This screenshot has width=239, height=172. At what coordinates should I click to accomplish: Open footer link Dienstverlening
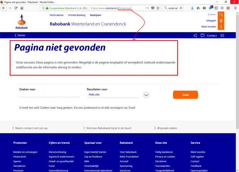[x=57, y=152]
